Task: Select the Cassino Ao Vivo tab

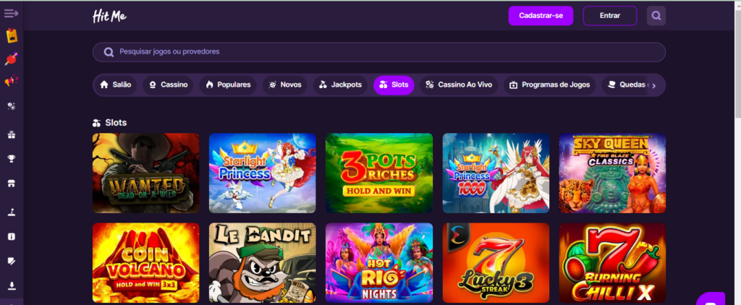Action: tap(459, 85)
